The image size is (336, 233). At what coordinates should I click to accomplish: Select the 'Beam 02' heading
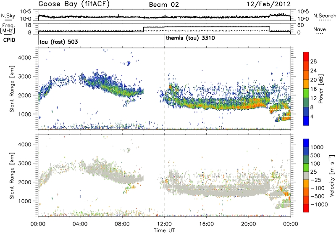(164, 5)
